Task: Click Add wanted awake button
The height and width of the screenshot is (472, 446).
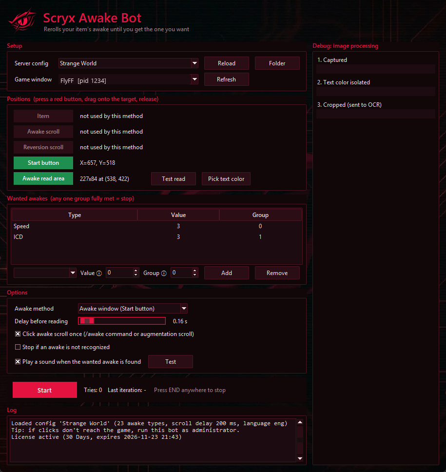Action: click(227, 273)
